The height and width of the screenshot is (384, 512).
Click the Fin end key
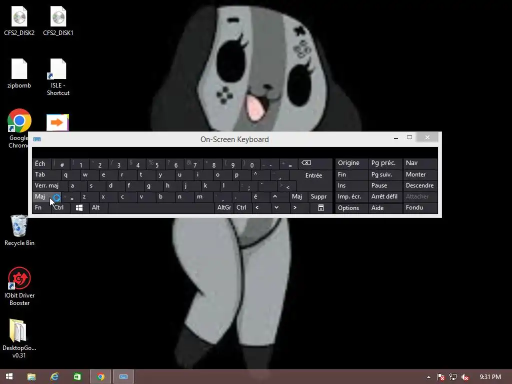[x=351, y=174]
